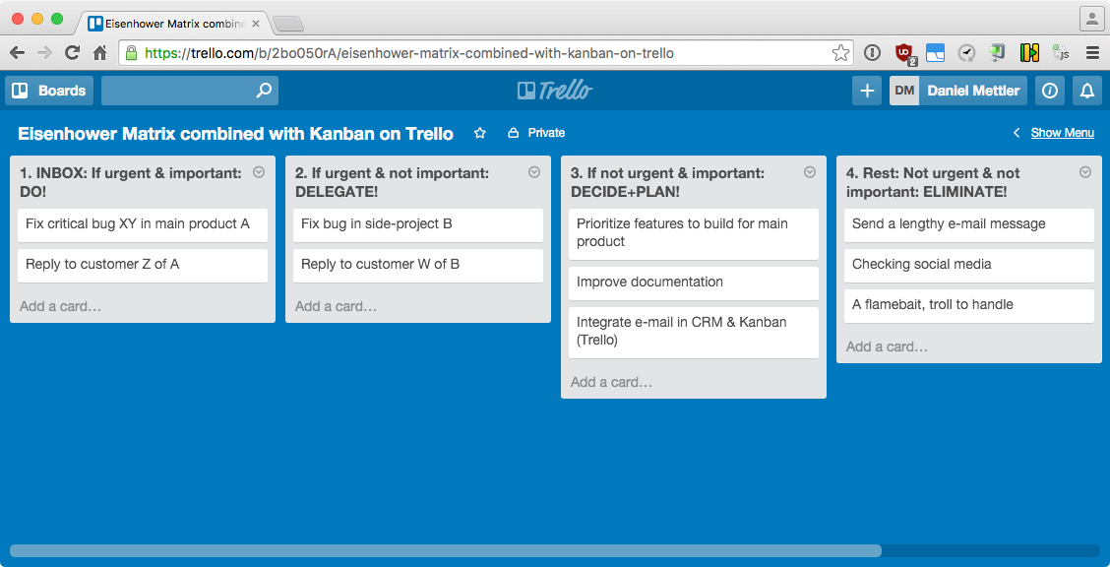Open list actions for the INBOX list
Image resolution: width=1110 pixels, height=567 pixels.
tap(259, 172)
